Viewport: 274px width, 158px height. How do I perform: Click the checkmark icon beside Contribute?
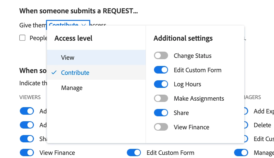pyautogui.click(x=54, y=72)
